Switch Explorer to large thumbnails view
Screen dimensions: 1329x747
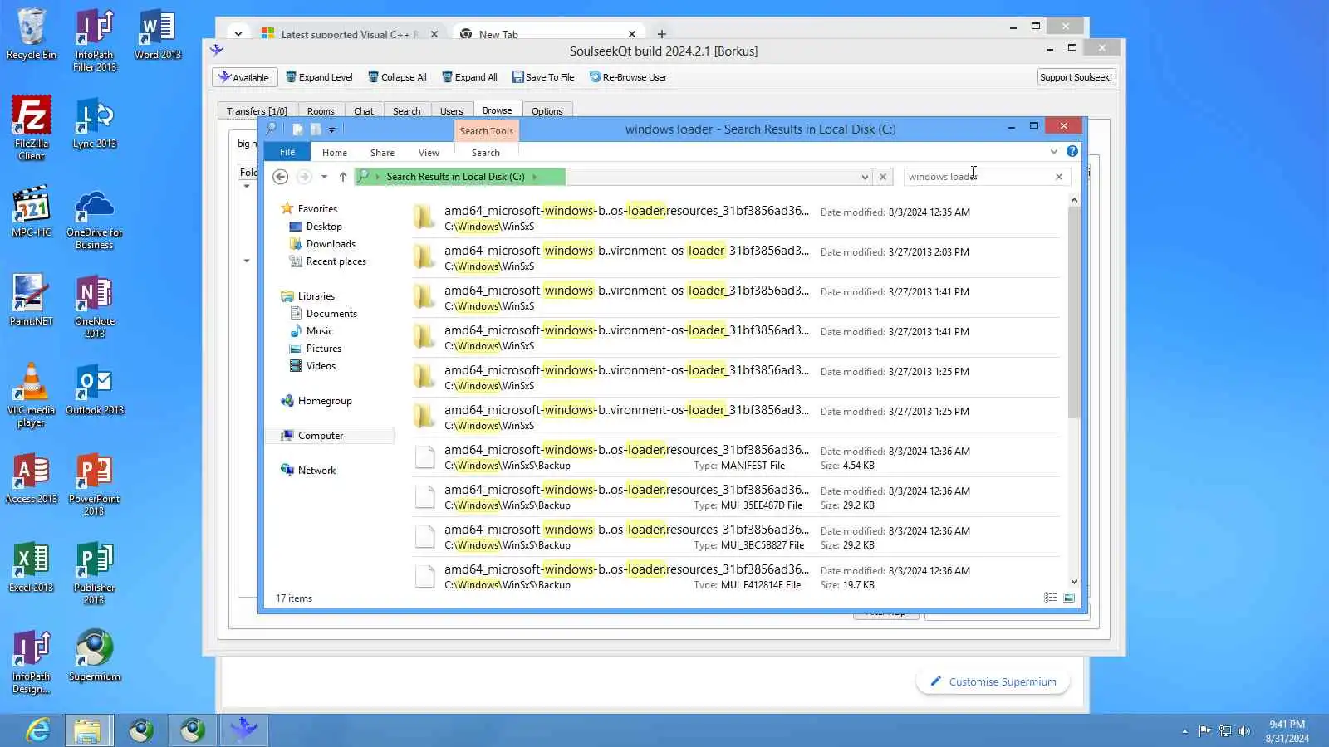[x=1069, y=598]
